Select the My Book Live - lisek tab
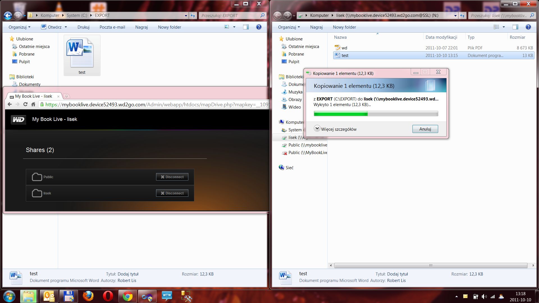539x303 pixels. click(34, 96)
